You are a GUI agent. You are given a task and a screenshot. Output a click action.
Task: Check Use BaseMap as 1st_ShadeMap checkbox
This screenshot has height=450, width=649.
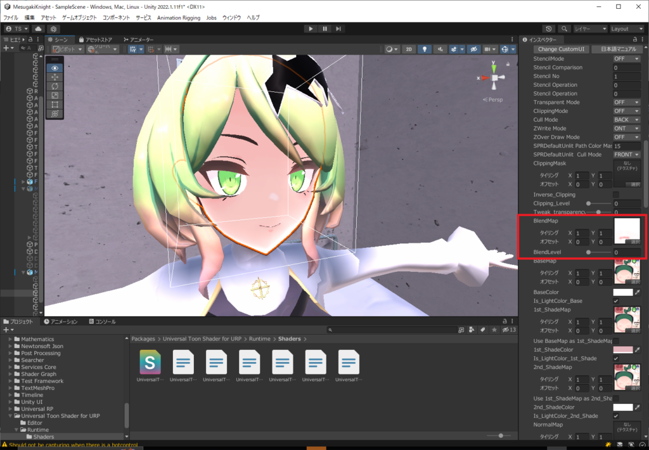point(616,341)
